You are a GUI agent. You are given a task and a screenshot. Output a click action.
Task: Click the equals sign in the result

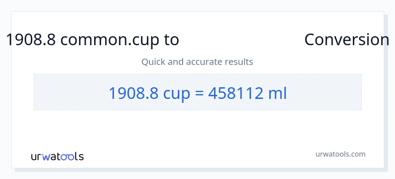tap(200, 93)
